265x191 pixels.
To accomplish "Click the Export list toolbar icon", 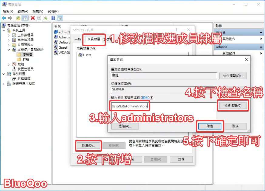I will pos(45,18).
